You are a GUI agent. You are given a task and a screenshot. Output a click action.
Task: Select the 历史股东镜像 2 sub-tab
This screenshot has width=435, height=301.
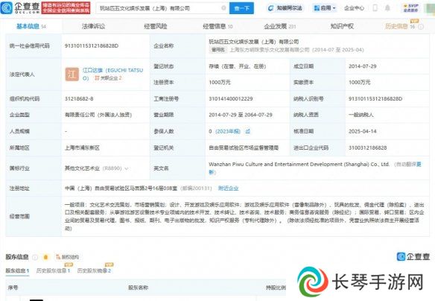[94, 270]
